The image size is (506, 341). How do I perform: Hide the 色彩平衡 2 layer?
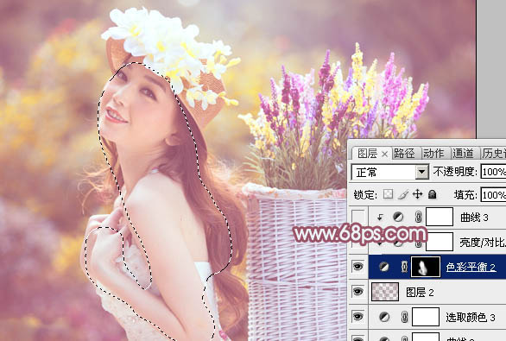coord(357,267)
